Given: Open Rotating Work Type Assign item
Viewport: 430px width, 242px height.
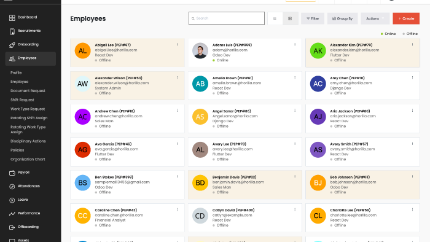Looking at the screenshot, I should (28, 130).
